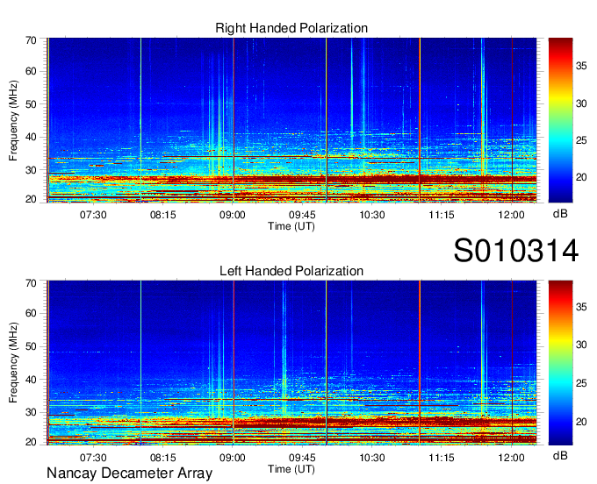597x484 pixels.
Task: Select the S010314 date label
Action: pyautogui.click(x=516, y=251)
